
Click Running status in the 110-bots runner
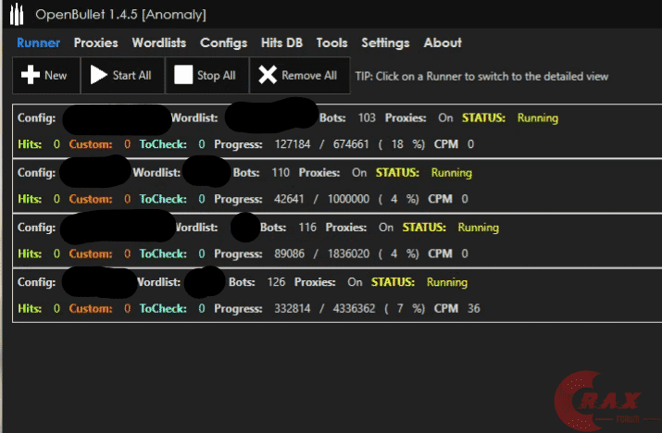[451, 173]
